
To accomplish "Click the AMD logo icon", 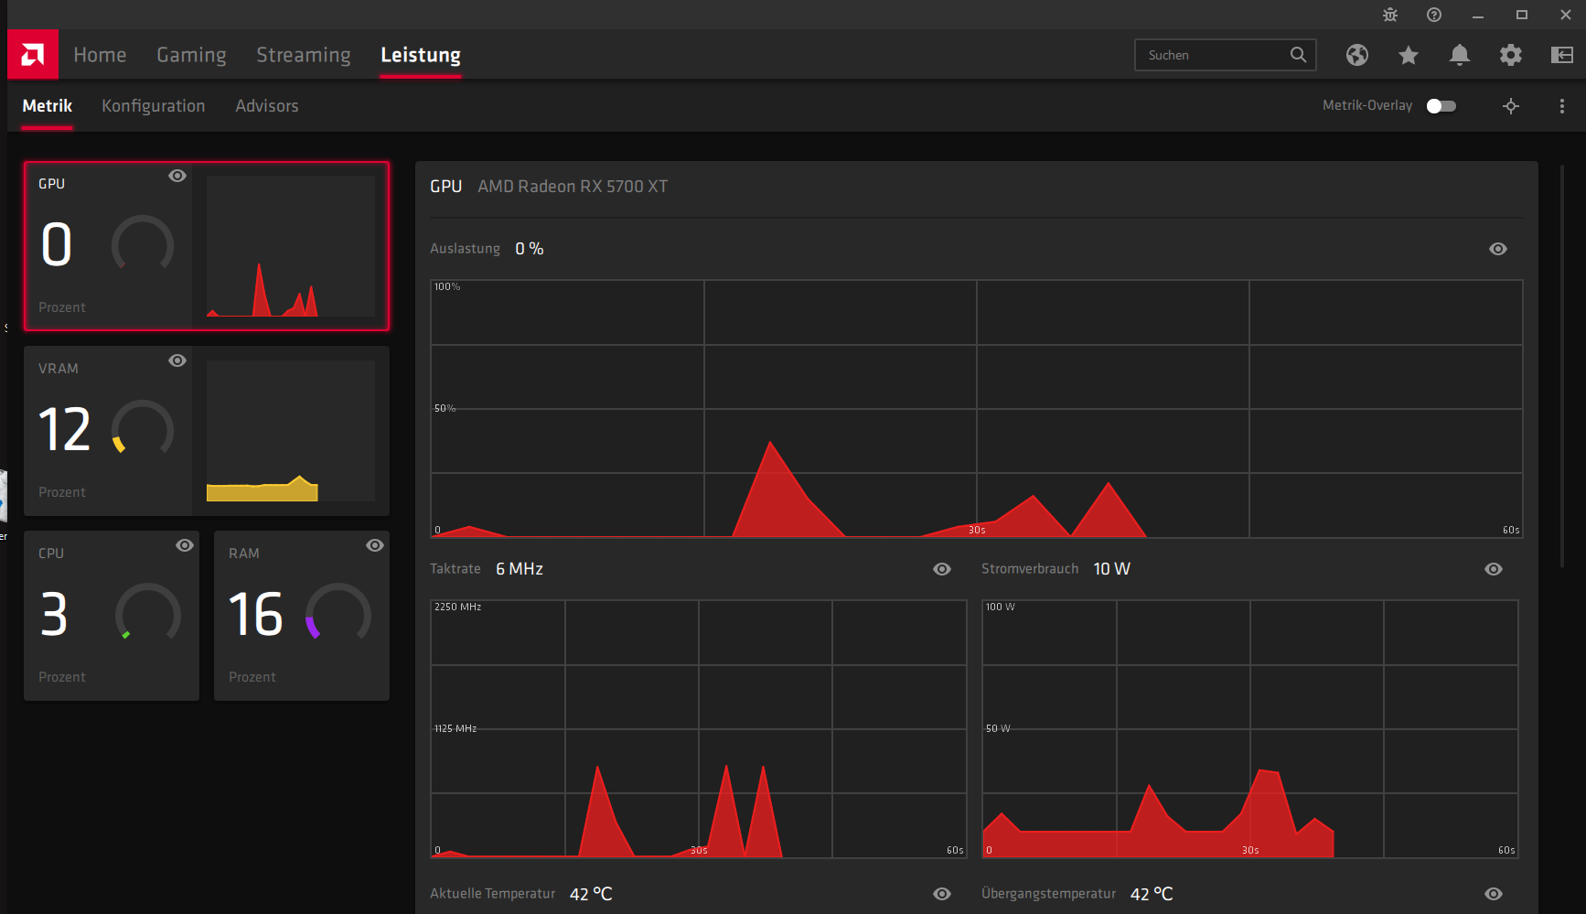I will pos(33,55).
